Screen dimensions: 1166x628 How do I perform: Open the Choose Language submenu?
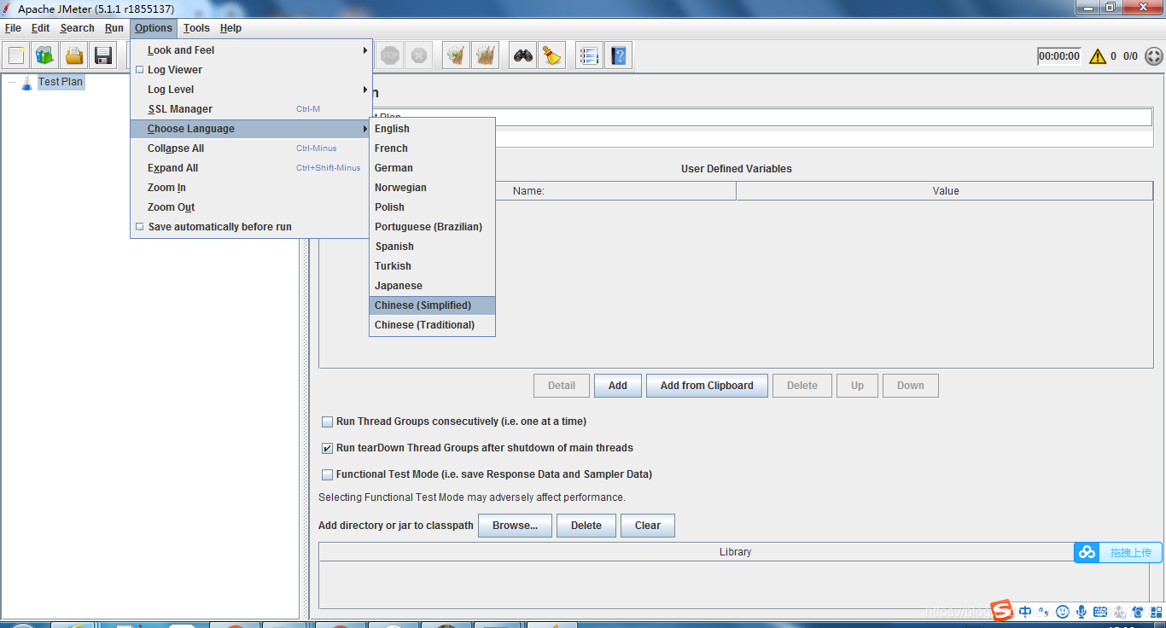tap(251, 129)
